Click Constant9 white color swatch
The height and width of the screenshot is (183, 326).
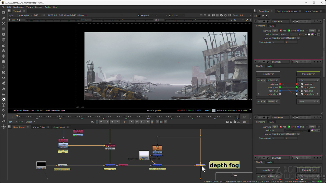tap(309, 35)
